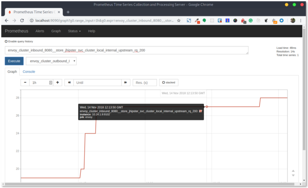Open Chrome's three-dot menu
The height and width of the screenshot is (188, 308).
pos(301,21)
